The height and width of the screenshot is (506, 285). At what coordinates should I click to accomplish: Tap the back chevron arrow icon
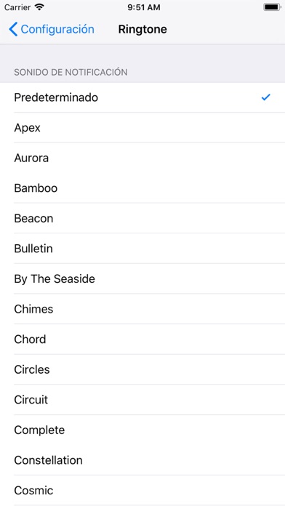13,29
